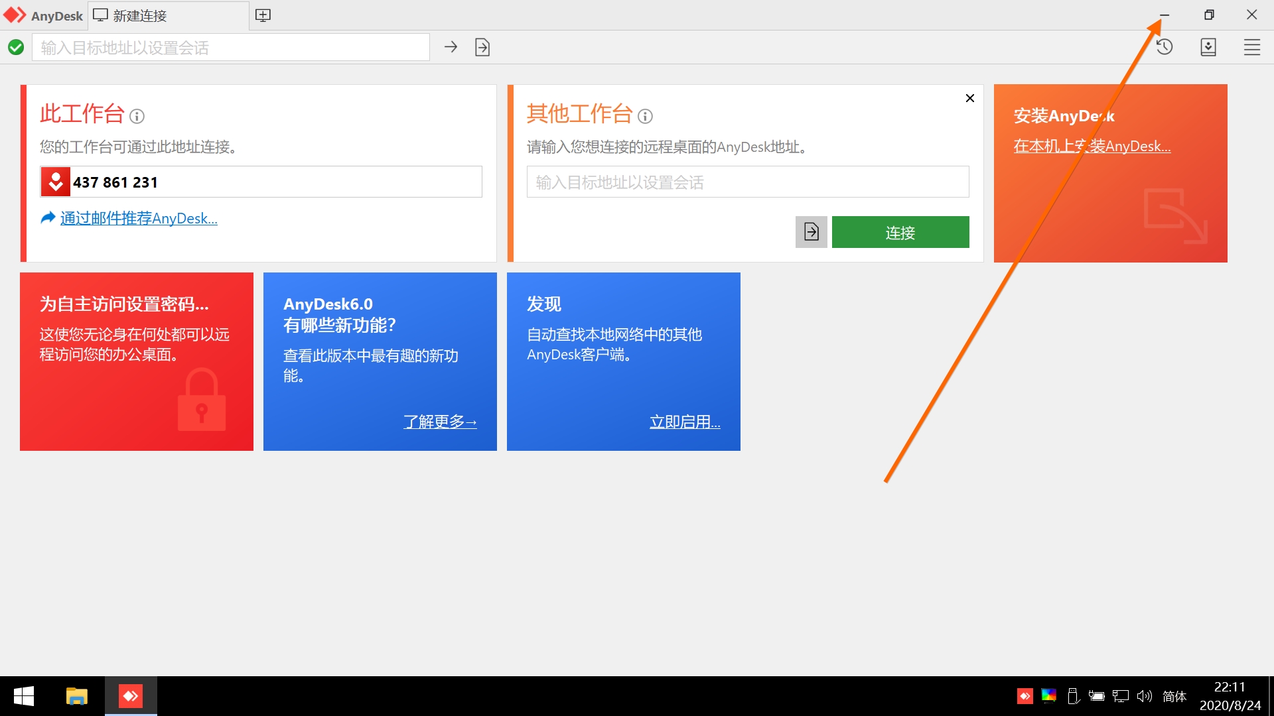Click file transfer button beside 连接
The height and width of the screenshot is (716, 1274).
pos(811,232)
